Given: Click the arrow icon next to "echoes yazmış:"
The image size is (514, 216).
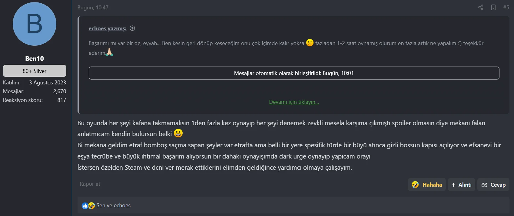Looking at the screenshot, I should [x=132, y=28].
